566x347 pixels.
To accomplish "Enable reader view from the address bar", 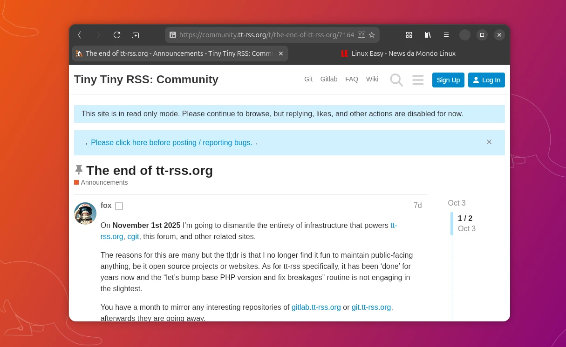I will (x=361, y=35).
